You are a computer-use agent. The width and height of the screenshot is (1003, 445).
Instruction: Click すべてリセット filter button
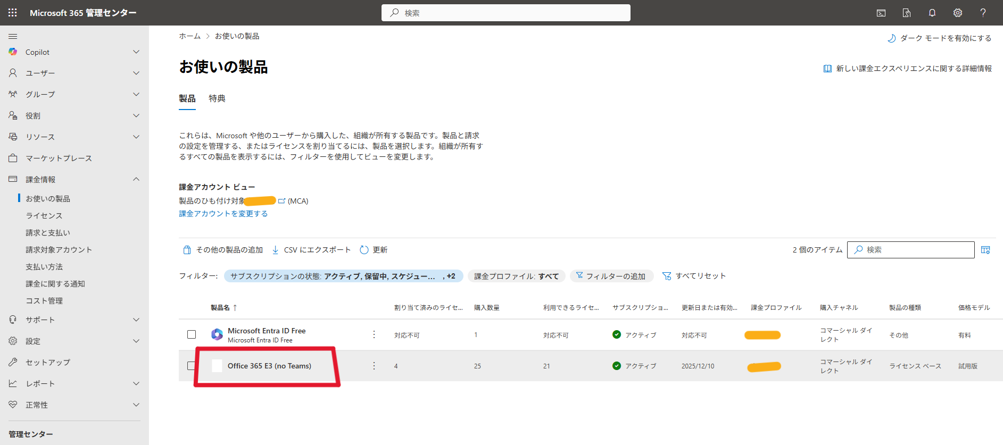(x=694, y=276)
